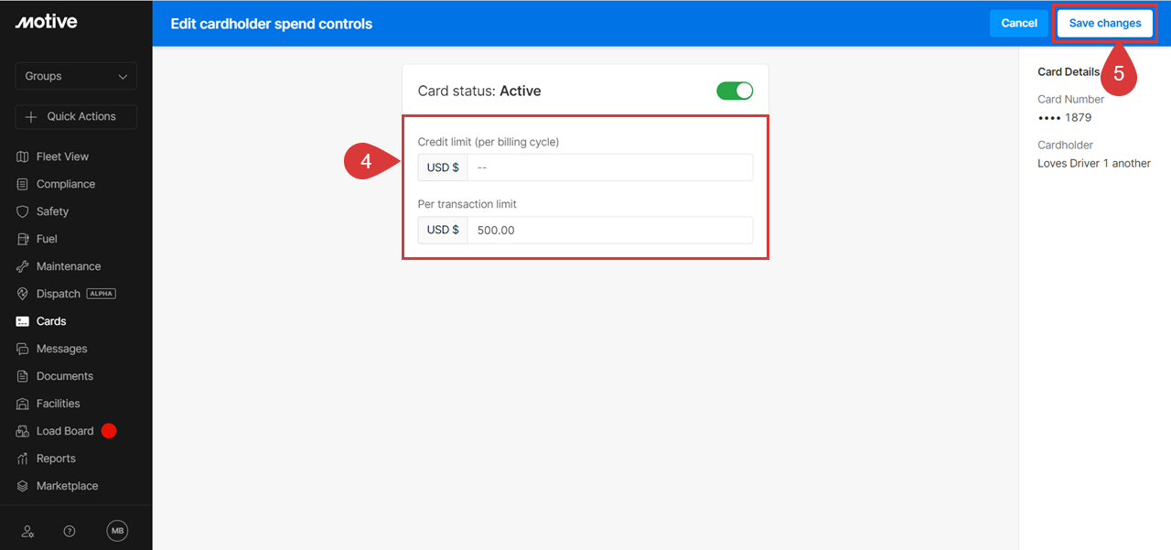Click the Save changes button

1104,23
